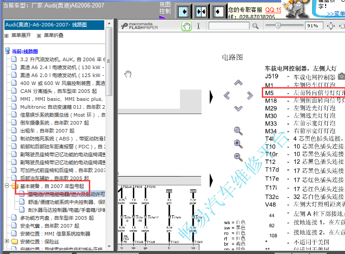Click the Macromedia FlashPaper logo

point(139,26)
